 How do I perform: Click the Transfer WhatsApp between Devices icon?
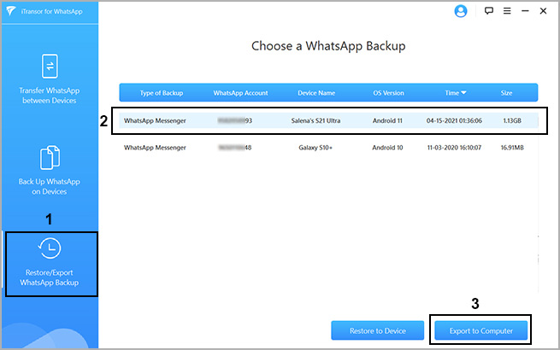point(49,67)
